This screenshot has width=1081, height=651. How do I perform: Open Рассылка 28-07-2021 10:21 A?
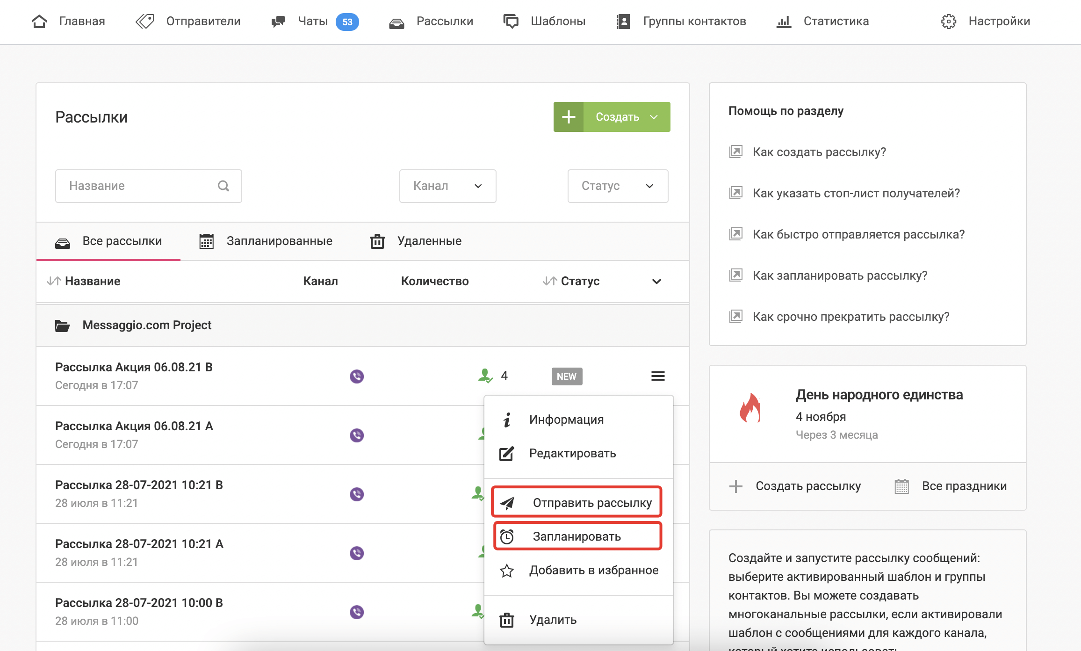139,544
